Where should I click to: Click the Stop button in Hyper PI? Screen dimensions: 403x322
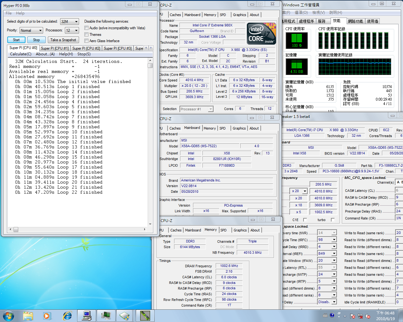point(37,40)
